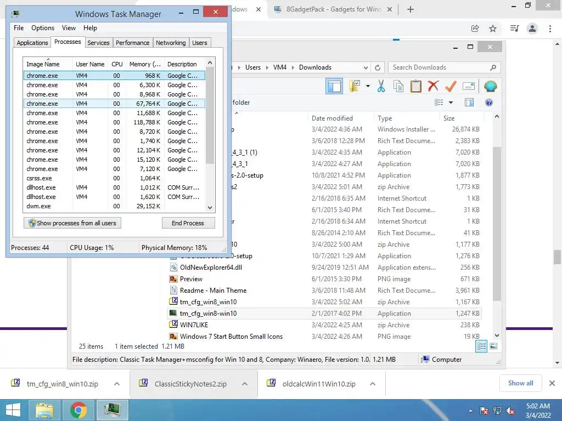Open the View menu in Task Manager
The width and height of the screenshot is (562, 421).
point(69,28)
